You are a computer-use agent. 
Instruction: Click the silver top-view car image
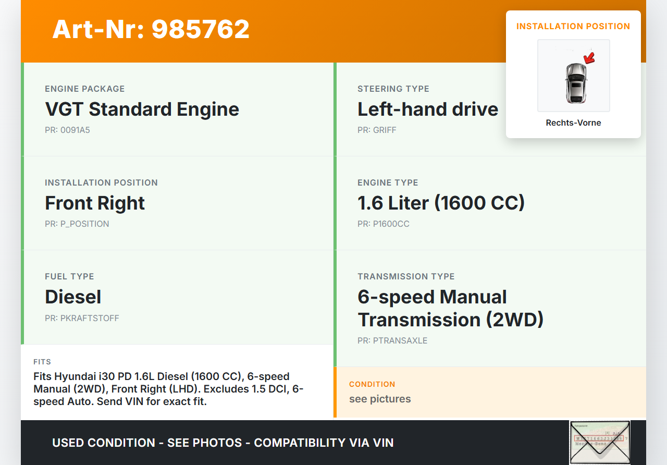point(575,83)
